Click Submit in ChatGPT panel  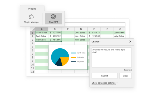pos(105,76)
